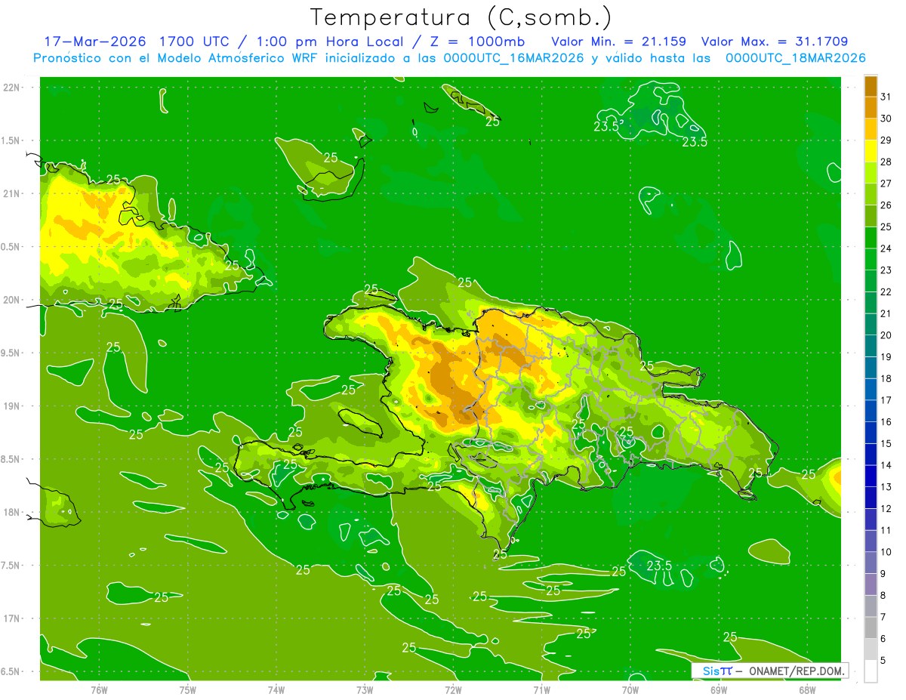
Task: Click the 8 tick on the color scale
Action: coord(883,596)
